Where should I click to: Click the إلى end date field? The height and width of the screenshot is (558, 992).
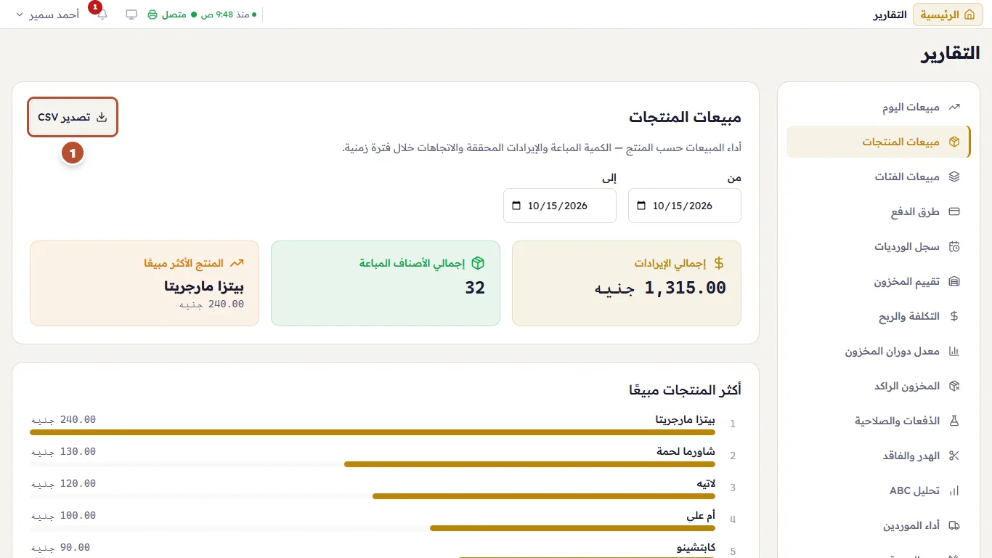click(560, 206)
